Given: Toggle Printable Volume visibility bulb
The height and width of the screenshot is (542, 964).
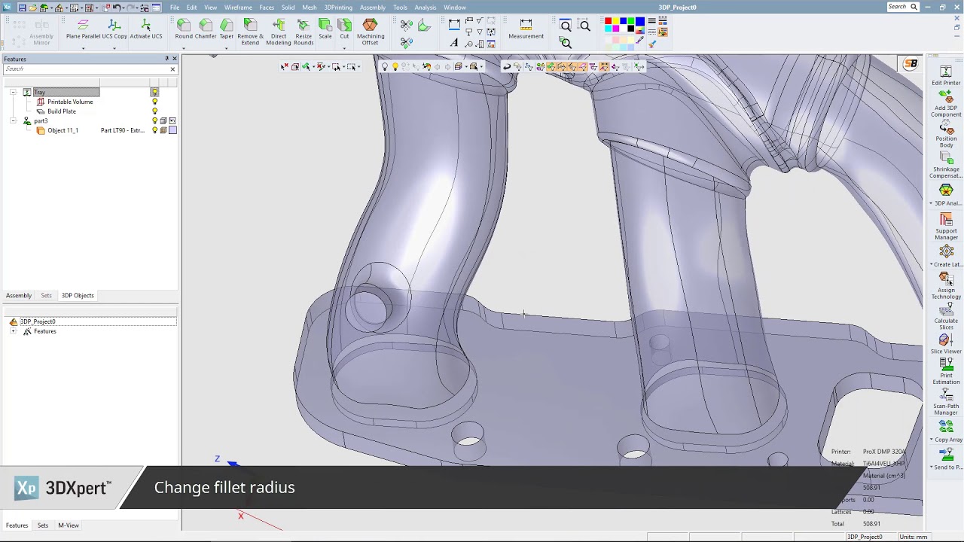Looking at the screenshot, I should click(155, 102).
